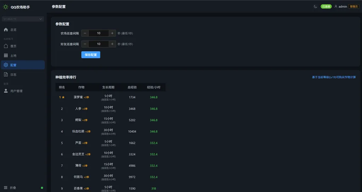
Task: Open the 总览 overview home icon
Action: click(6, 30)
